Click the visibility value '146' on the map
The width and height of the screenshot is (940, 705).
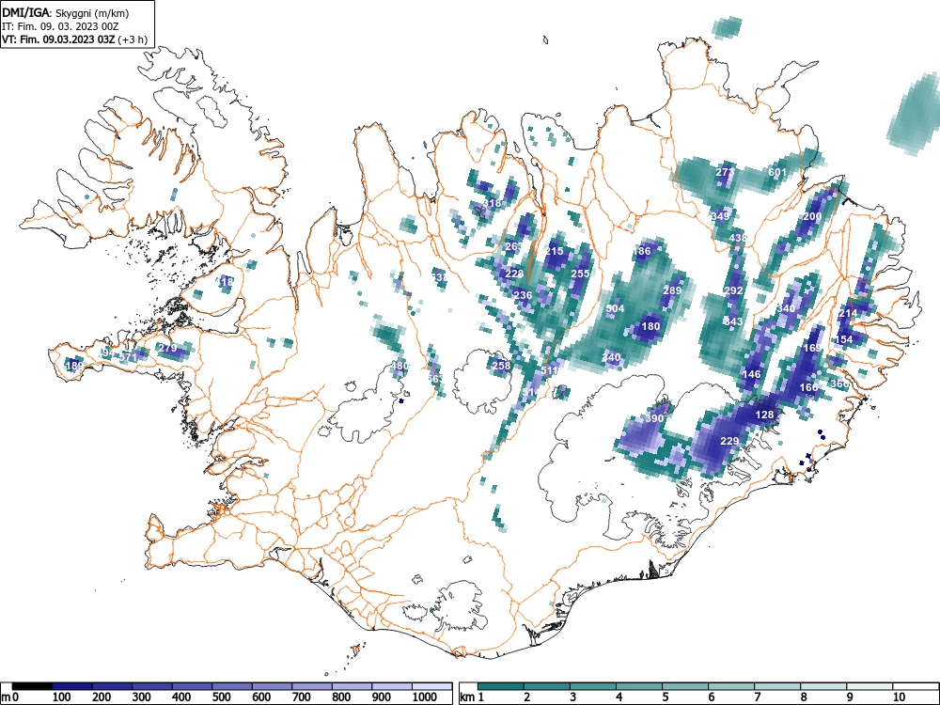751,374
